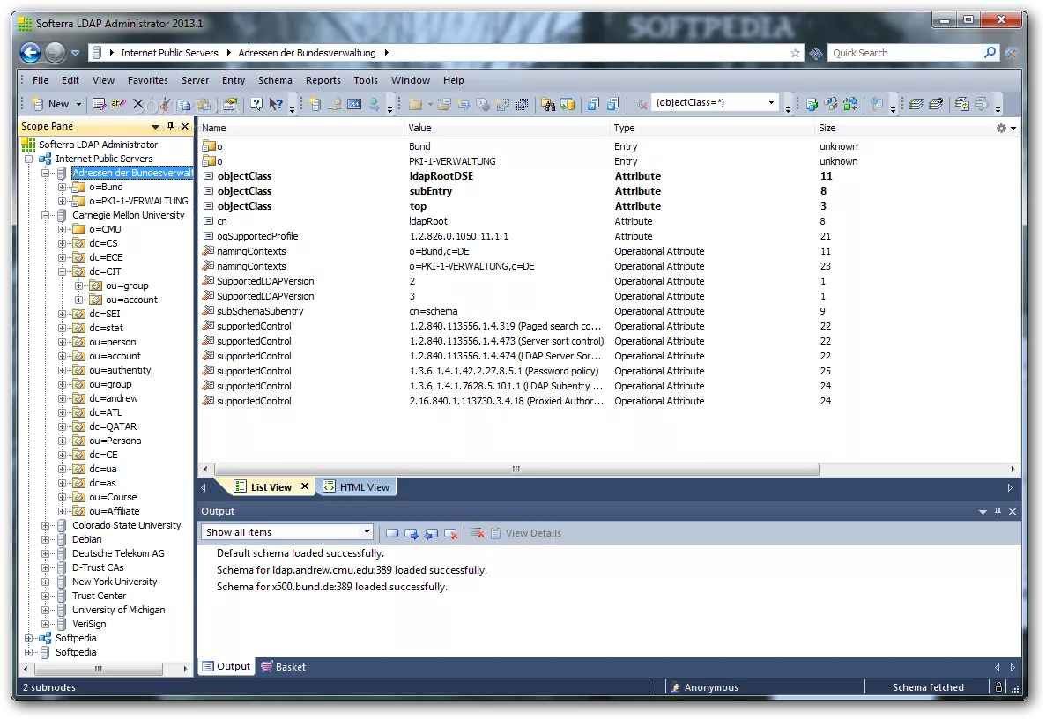Click Internet Public Servers breadcrumb
Screen dimensions: 1046x719
[x=169, y=53]
